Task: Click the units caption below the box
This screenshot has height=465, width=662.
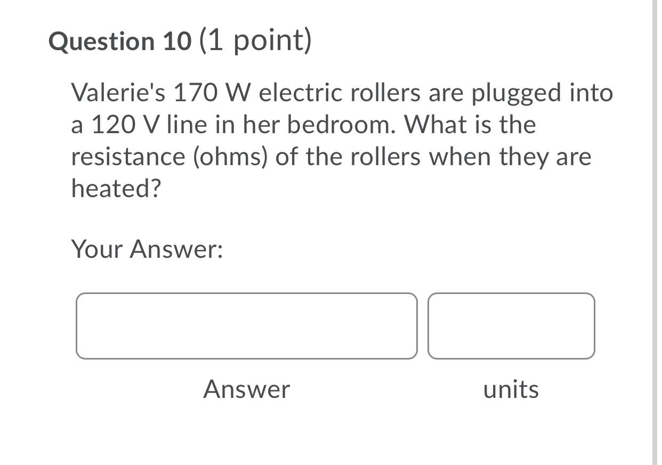Action: [511, 389]
